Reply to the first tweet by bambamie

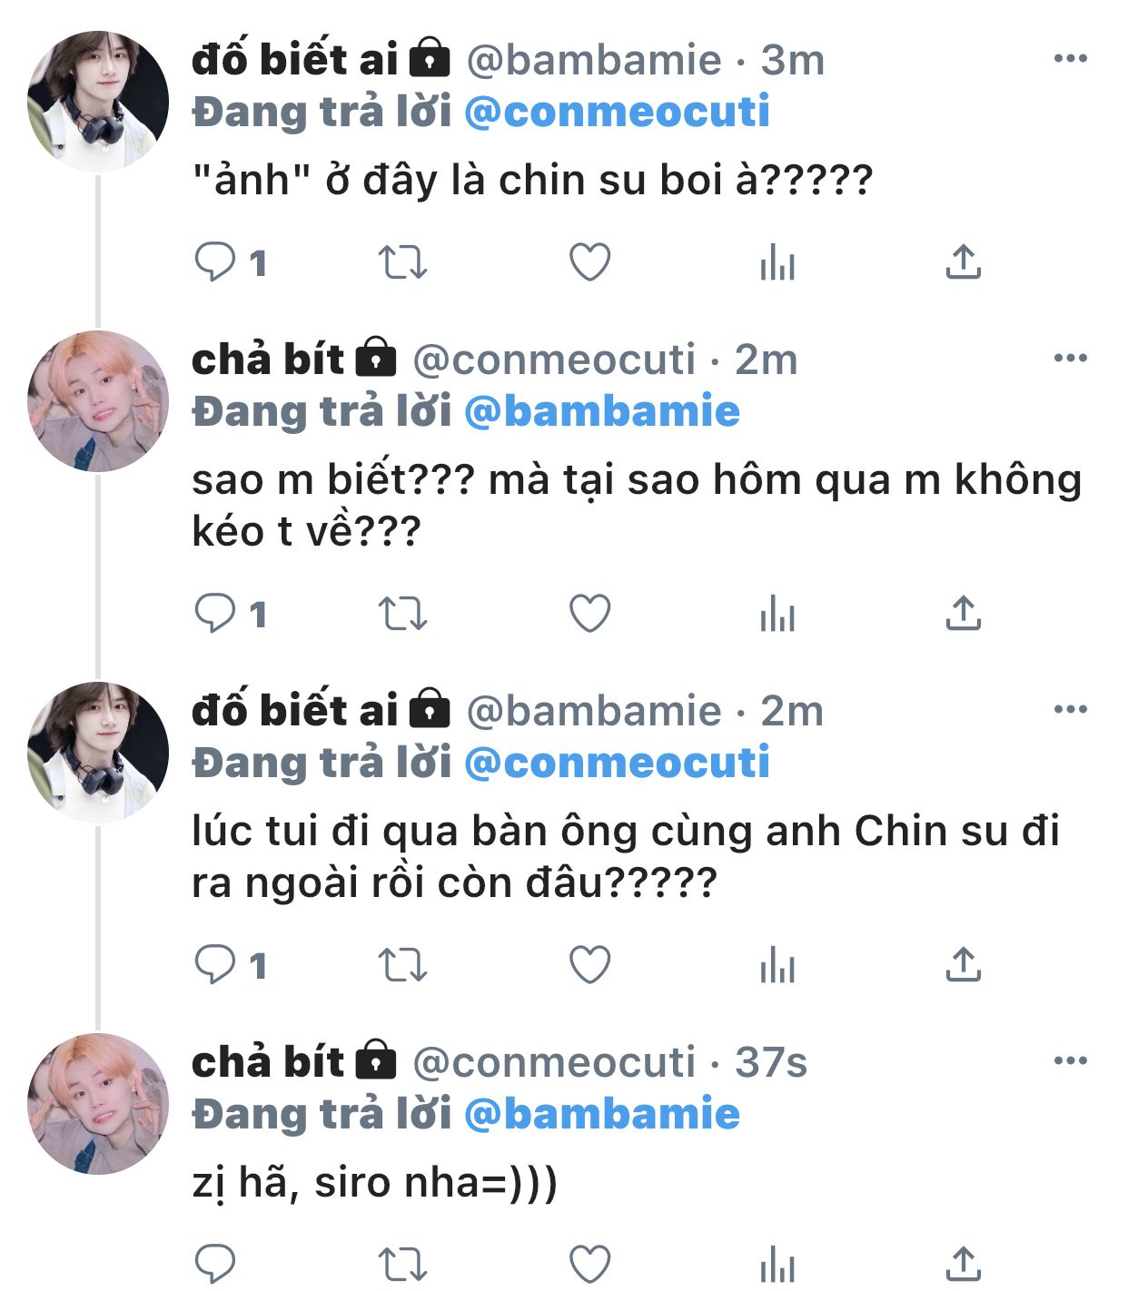tap(215, 262)
